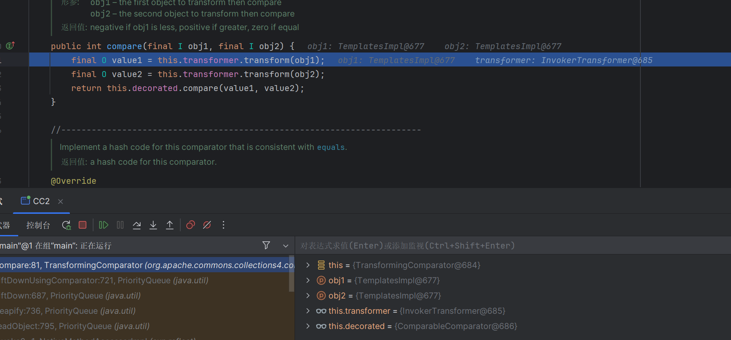
Task: Select the heapify:736 PriorityQueue frame
Action: tap(144, 311)
